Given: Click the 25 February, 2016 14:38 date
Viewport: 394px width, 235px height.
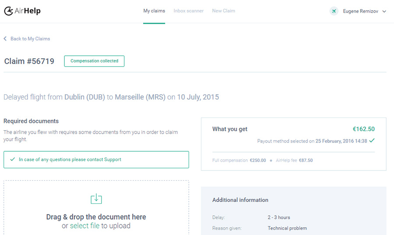Looking at the screenshot, I should 341,141.
